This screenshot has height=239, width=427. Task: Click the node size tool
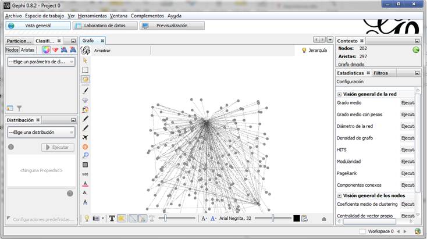point(85,174)
